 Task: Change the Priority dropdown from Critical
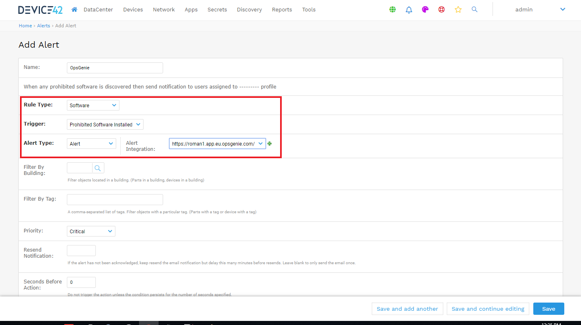pos(91,231)
